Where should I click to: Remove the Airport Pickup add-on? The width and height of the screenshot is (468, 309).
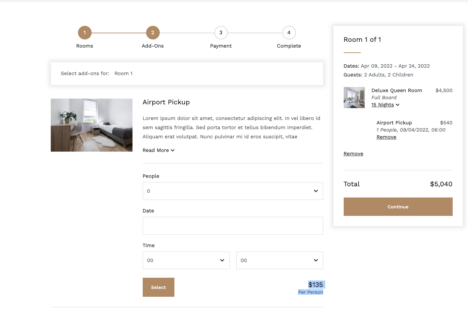(x=386, y=137)
